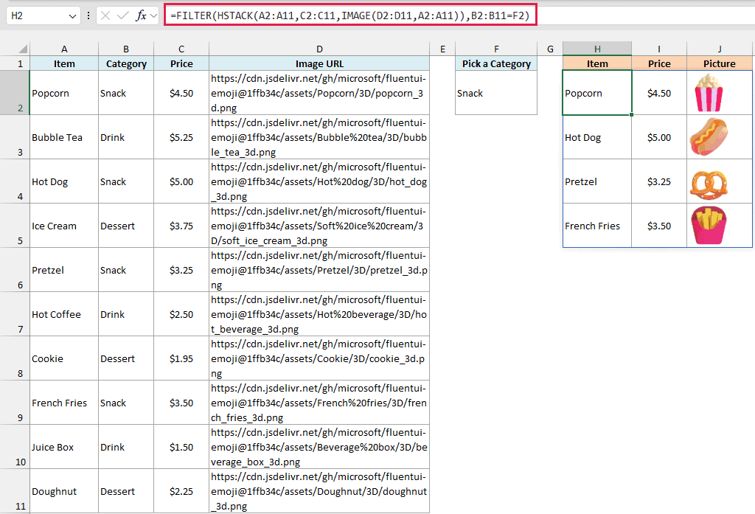
Task: Select the 'Ice Cream' cell
Action: (x=64, y=226)
